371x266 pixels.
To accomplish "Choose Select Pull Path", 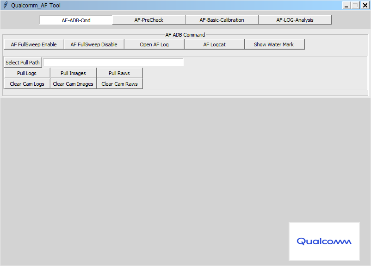I will coord(23,63).
